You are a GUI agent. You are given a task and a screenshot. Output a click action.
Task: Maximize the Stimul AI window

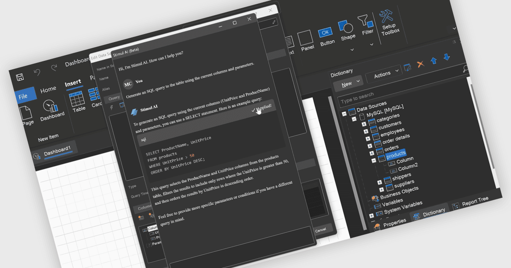point(234,23)
